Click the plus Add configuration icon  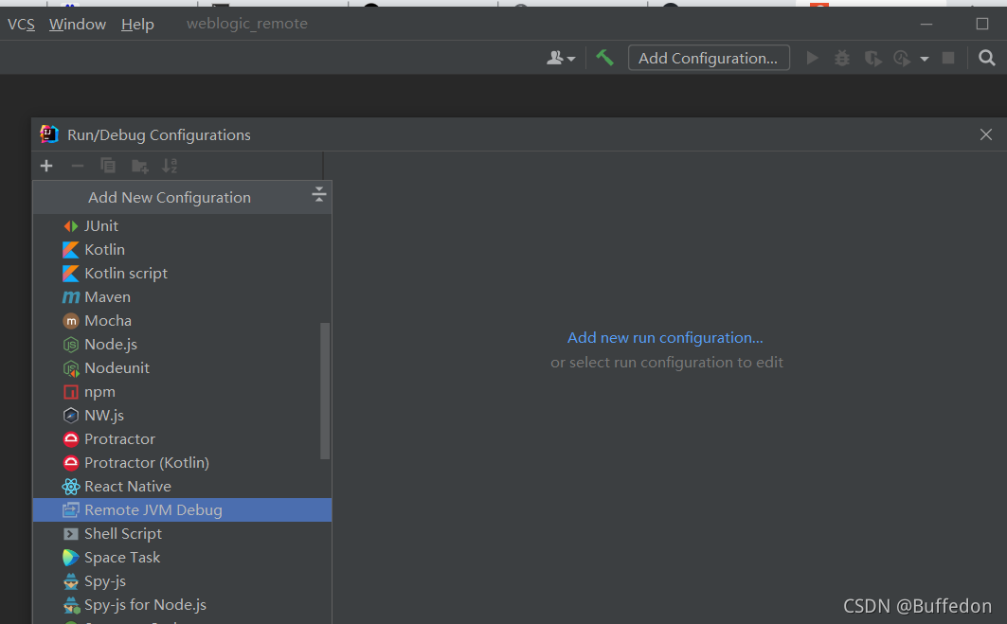[x=46, y=166]
